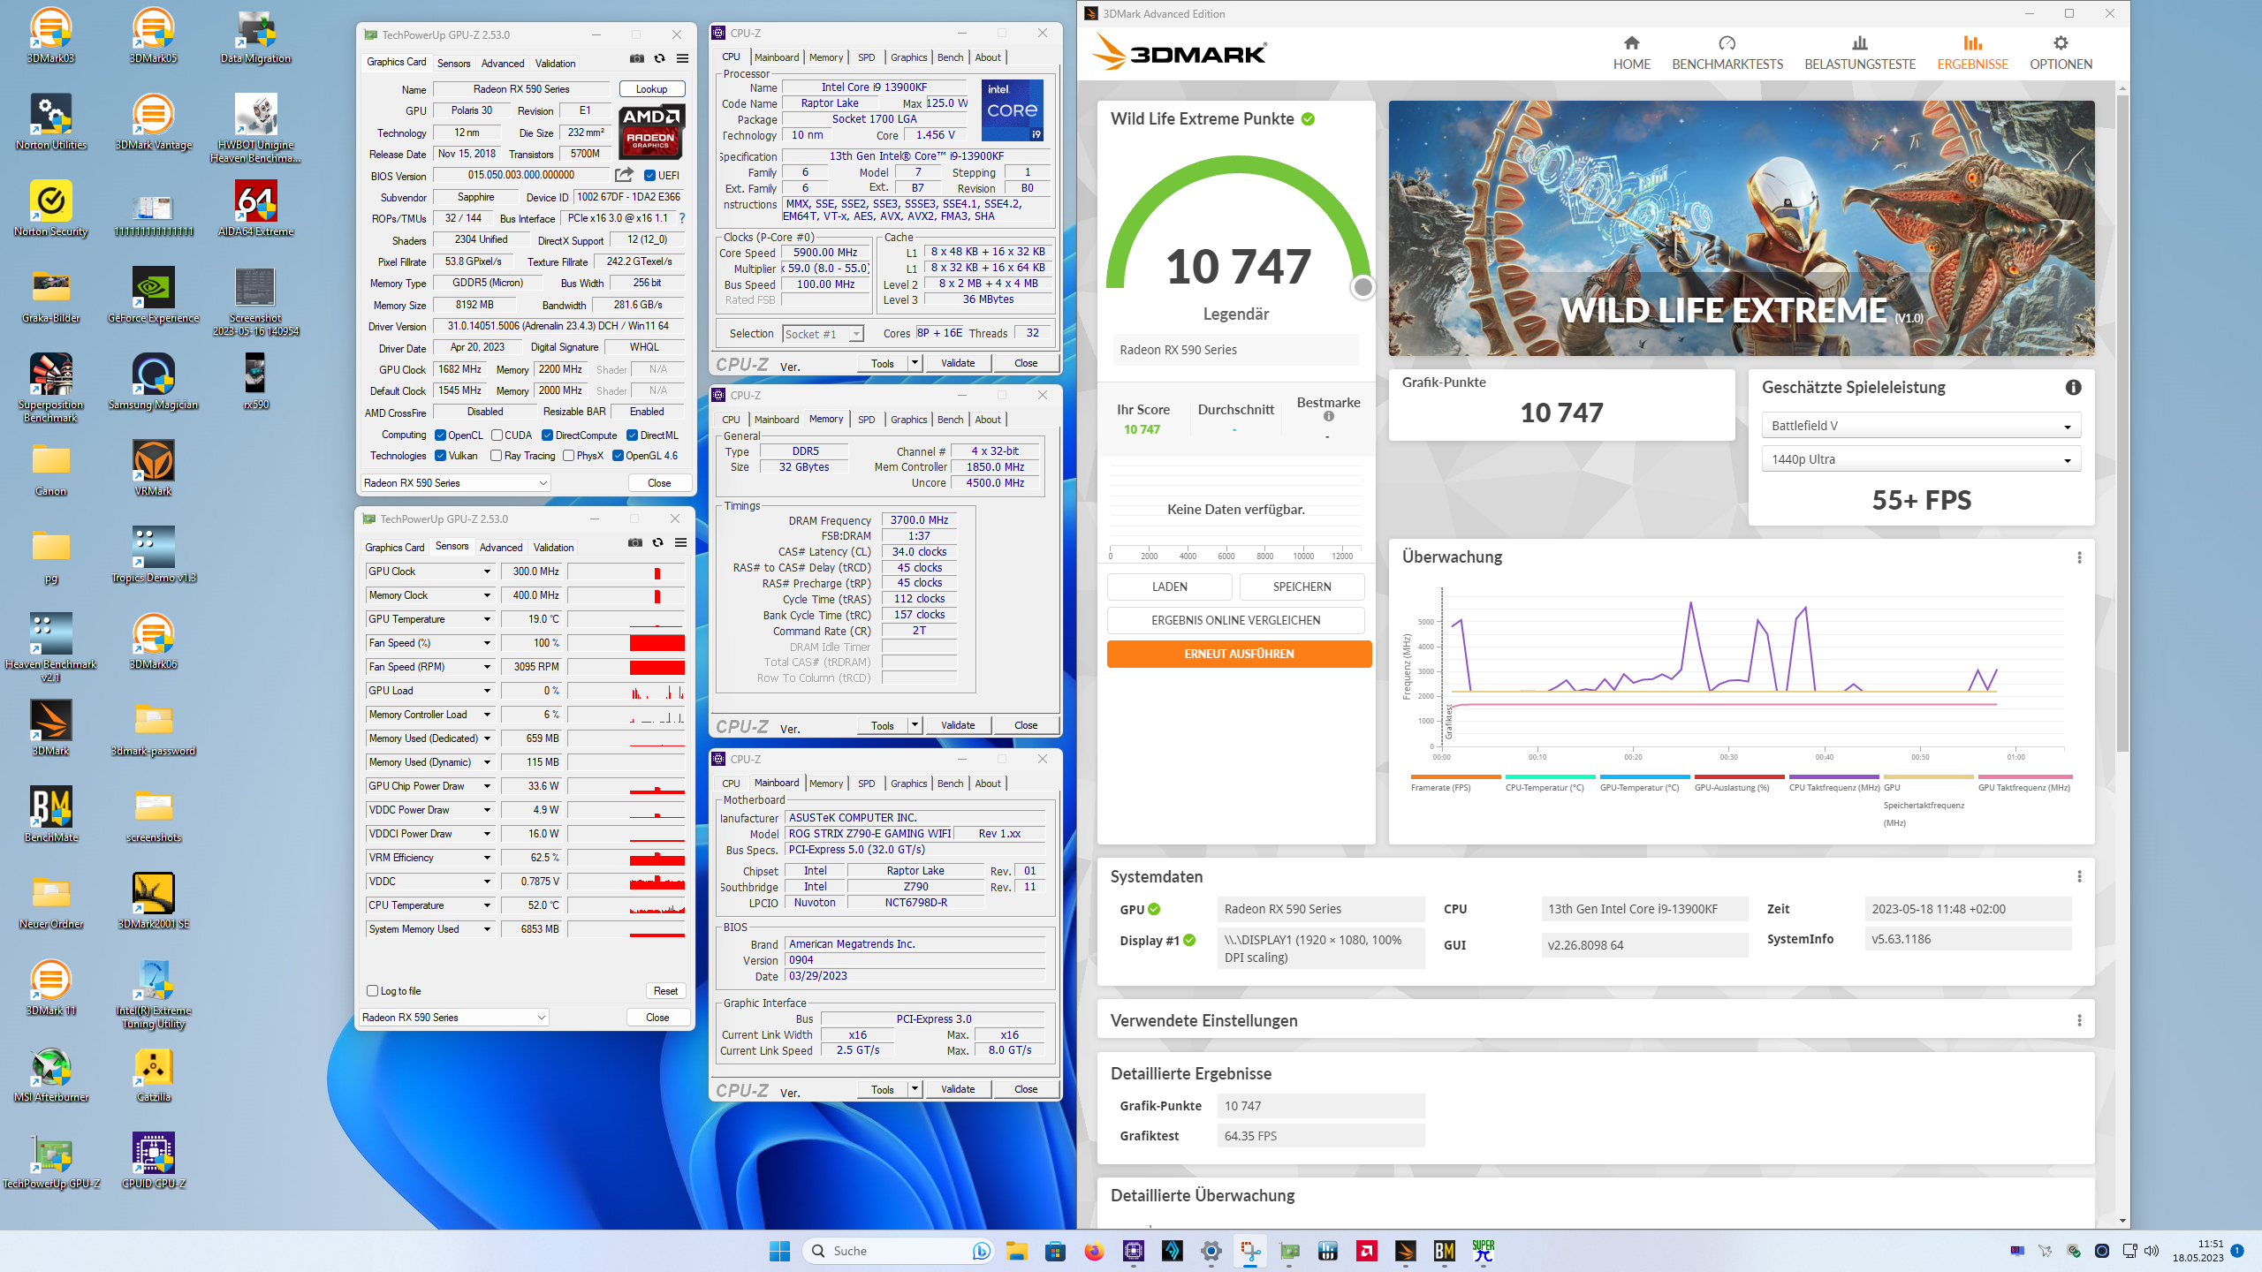Click the GPU-Auslastung (%) legend color bar

1739,776
